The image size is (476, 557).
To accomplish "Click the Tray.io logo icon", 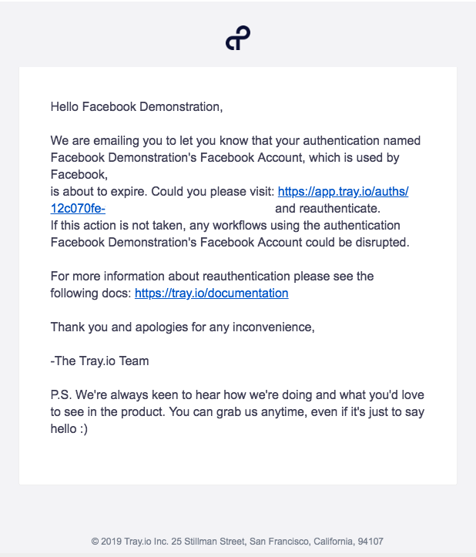I will (x=238, y=38).
